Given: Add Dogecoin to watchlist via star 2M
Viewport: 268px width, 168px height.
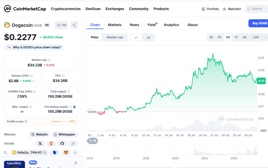Looking at the screenshot, I should 62,25.
